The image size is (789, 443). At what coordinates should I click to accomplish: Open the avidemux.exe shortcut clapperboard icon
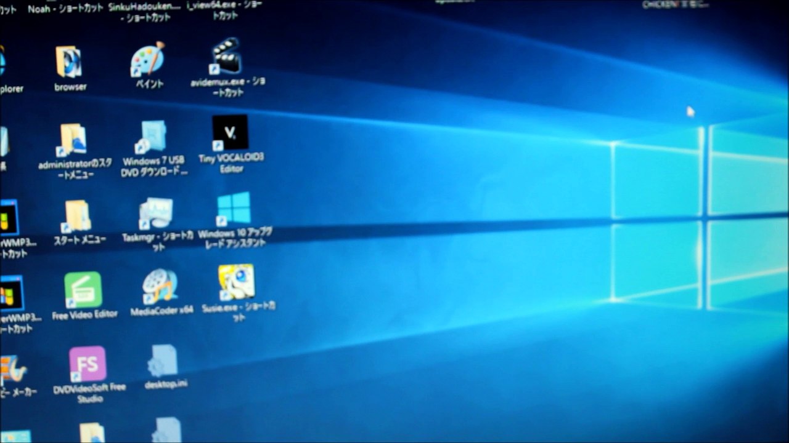[x=226, y=55]
